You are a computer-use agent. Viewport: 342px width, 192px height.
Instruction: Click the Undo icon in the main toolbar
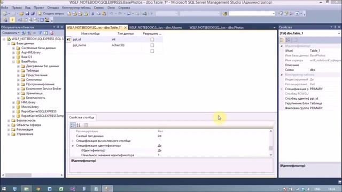coord(112,13)
